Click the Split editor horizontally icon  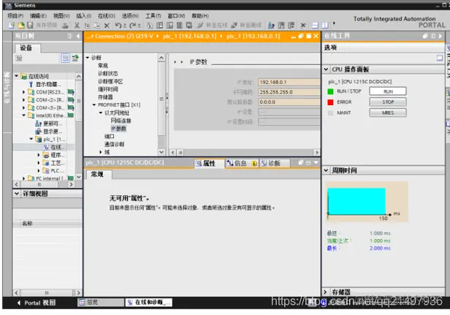pos(315,26)
